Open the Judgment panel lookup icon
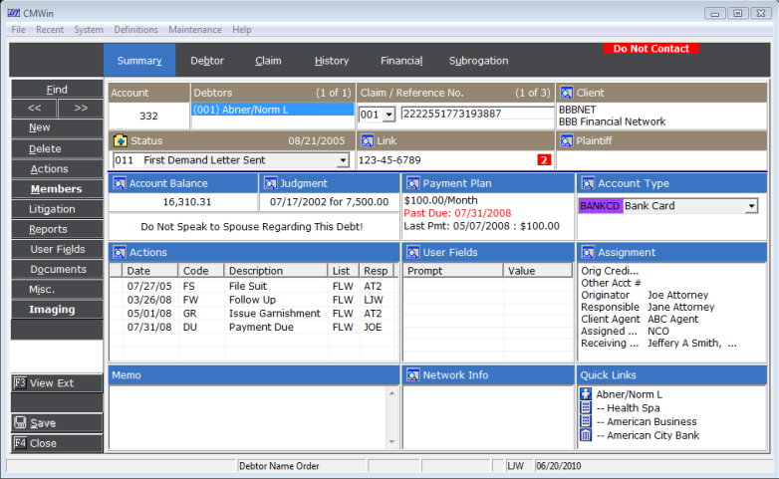 point(269,183)
